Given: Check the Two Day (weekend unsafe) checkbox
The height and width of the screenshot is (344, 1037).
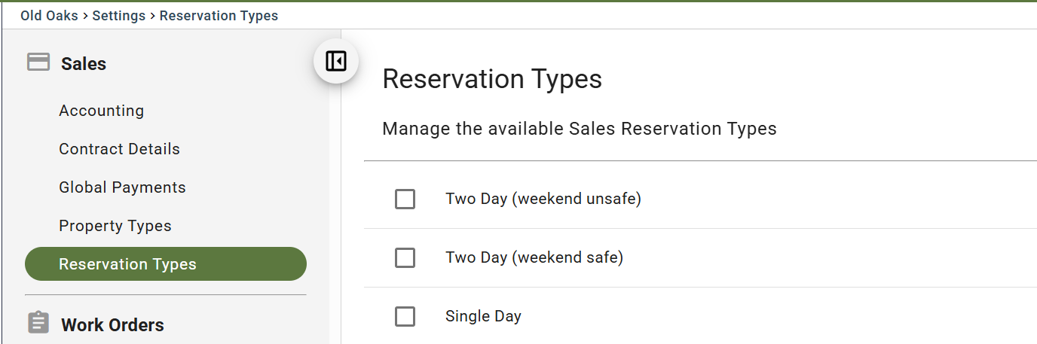Looking at the screenshot, I should 405,199.
